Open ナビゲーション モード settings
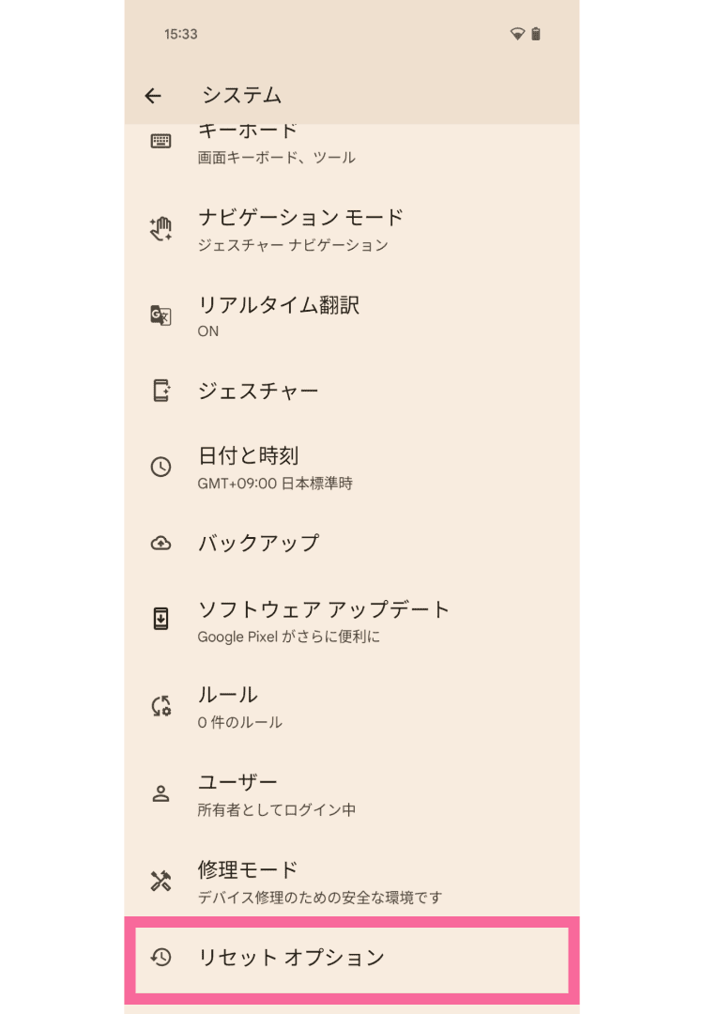Screen dimensions: 704x1014 (x=300, y=229)
